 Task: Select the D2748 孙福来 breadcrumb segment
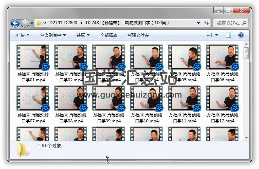click(127, 23)
